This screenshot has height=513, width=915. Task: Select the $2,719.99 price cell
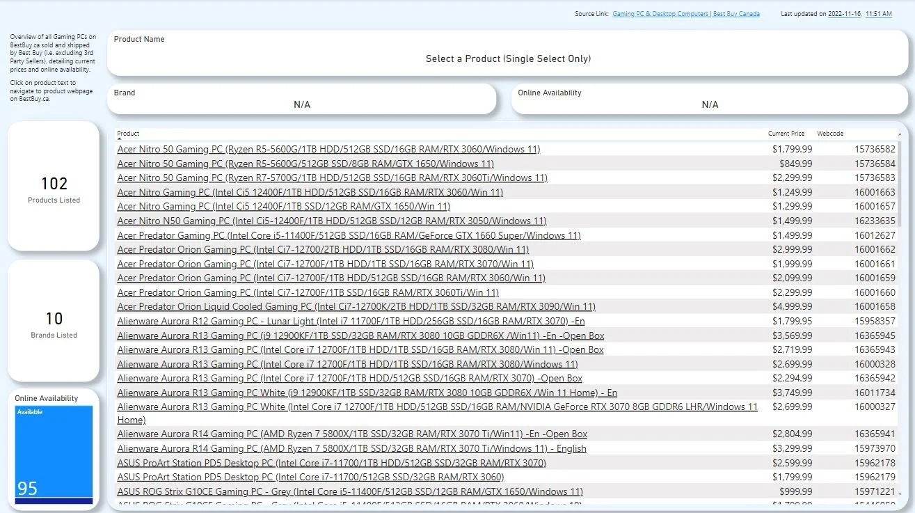point(792,349)
